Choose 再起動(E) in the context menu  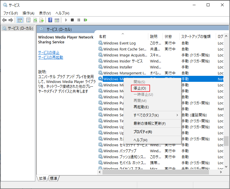tap(152, 107)
